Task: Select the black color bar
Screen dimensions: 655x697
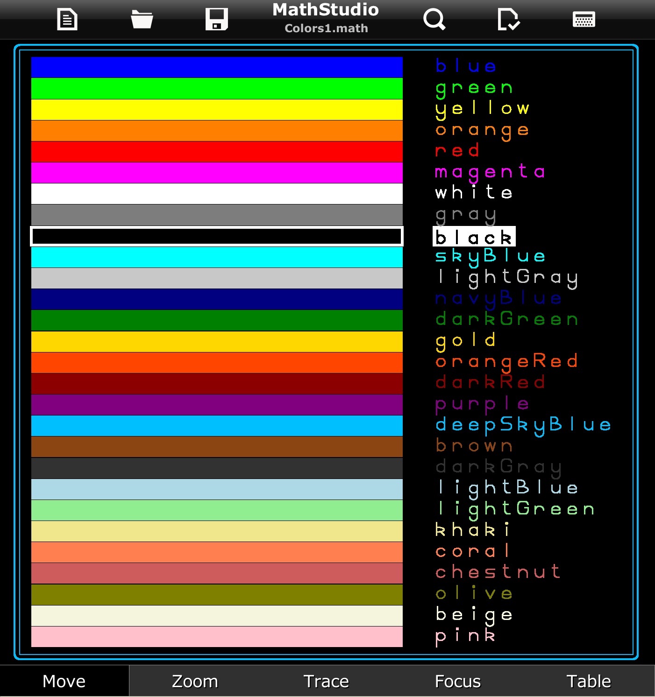Action: [x=217, y=236]
